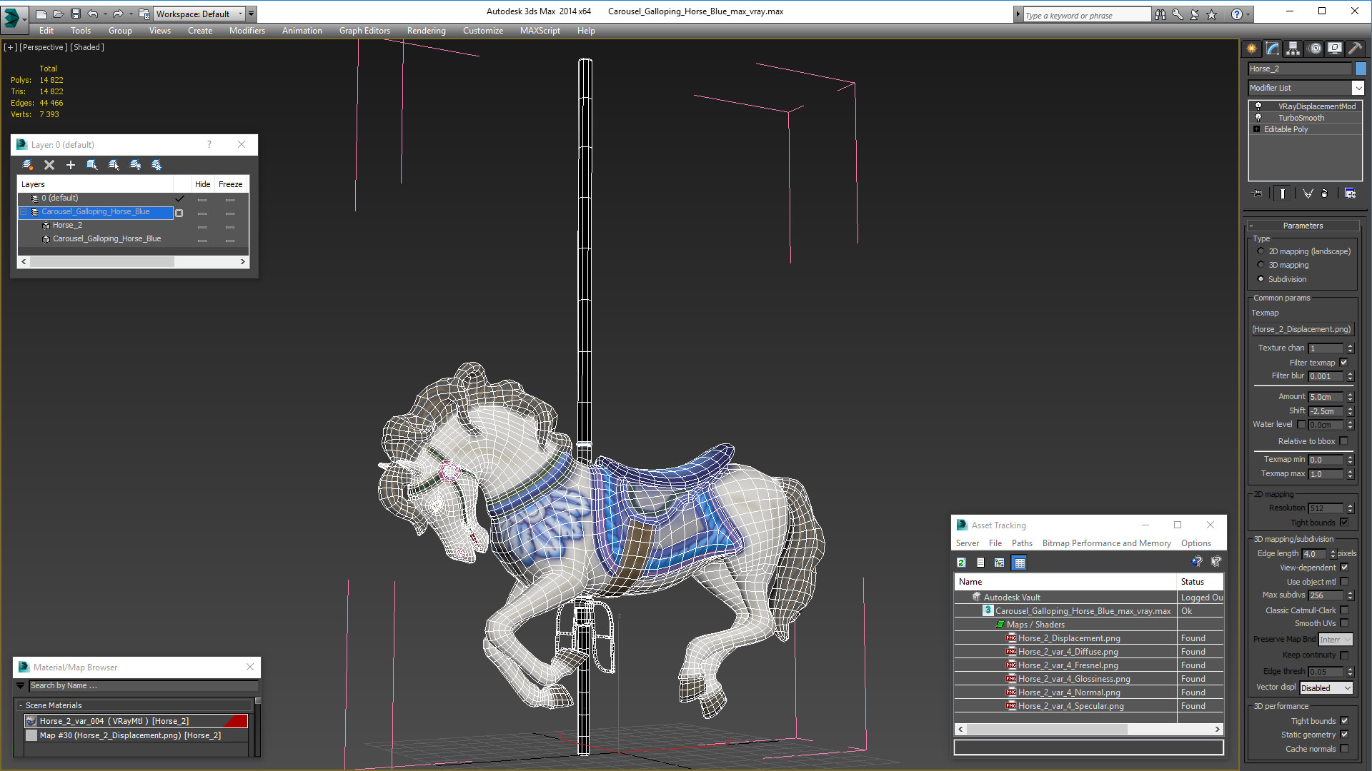This screenshot has width=1372, height=771.
Task: Collapse Carousel_Galloping_Horse_Blue layer tree
Action: (x=23, y=212)
